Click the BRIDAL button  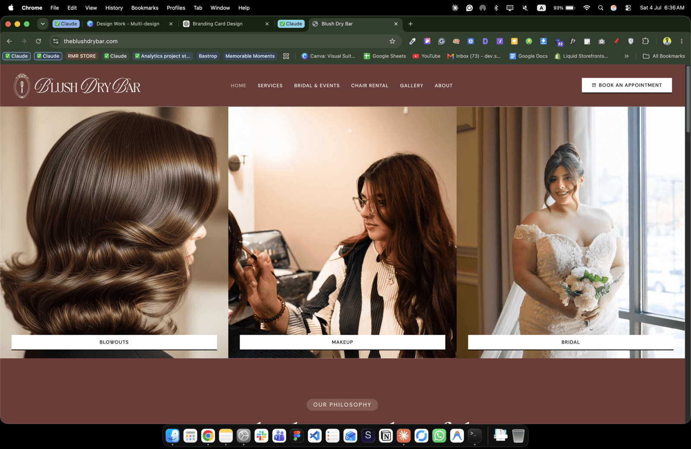pos(571,342)
